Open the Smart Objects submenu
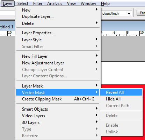 click(58, 109)
